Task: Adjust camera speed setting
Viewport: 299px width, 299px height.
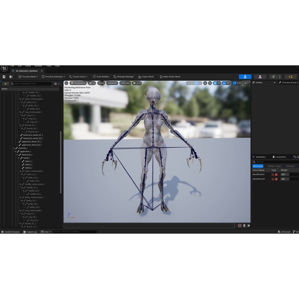Action: tap(246, 83)
